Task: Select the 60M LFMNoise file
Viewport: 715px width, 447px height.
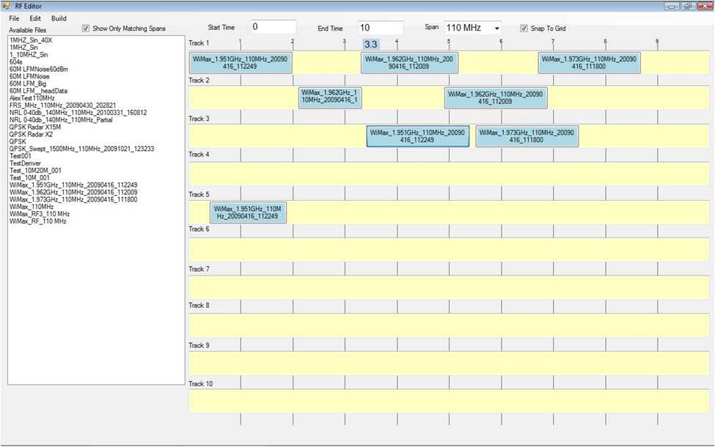Action: pos(29,76)
